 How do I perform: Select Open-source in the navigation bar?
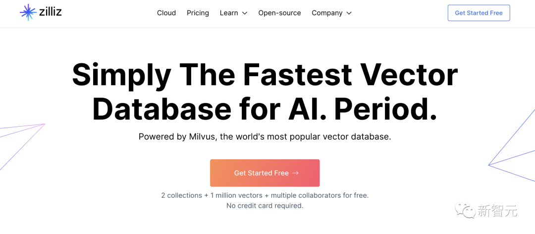pyautogui.click(x=279, y=13)
